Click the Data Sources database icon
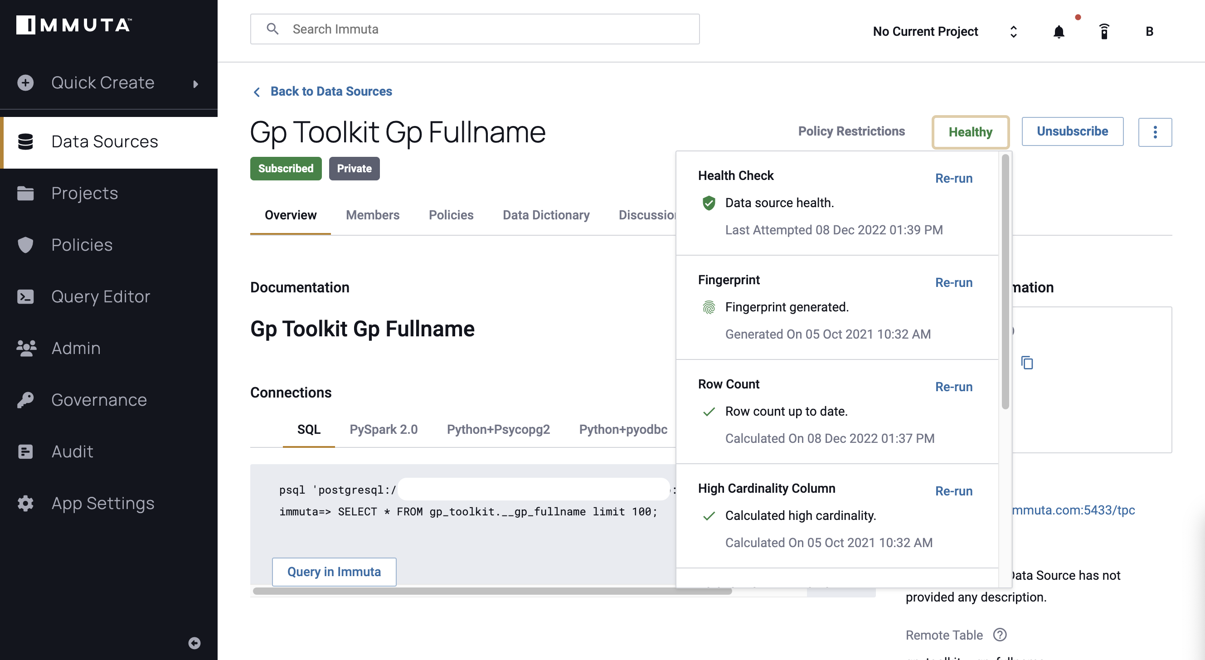This screenshot has height=660, width=1205. point(25,142)
